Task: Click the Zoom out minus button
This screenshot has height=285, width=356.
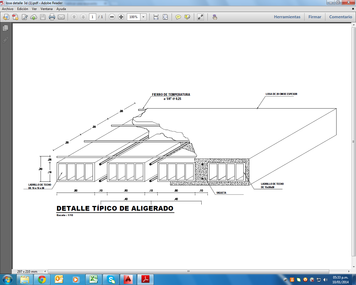Action: (x=112, y=17)
